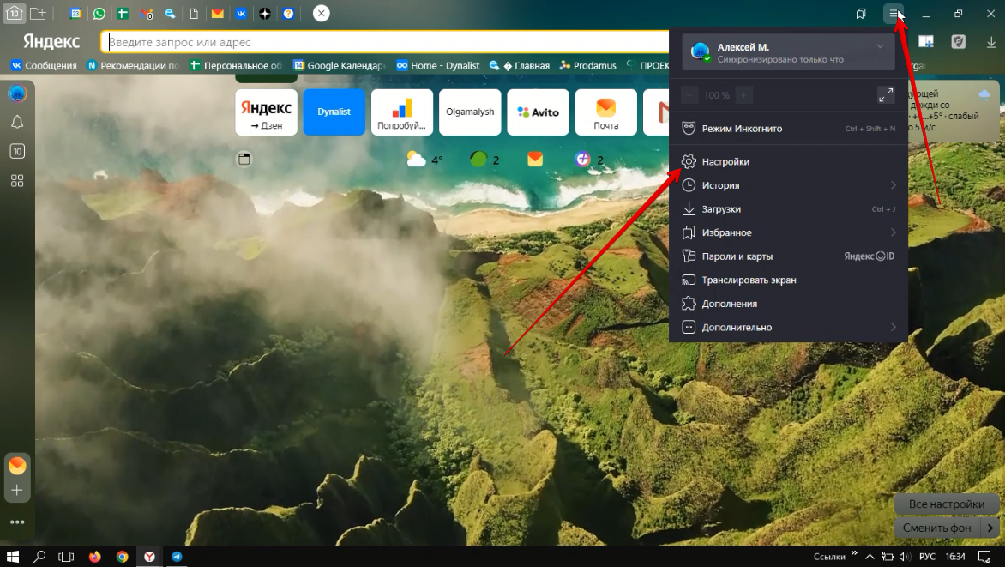
Task: Open tabs count icon in sidebar
Action: [17, 151]
